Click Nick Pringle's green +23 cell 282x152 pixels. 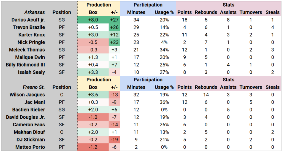coord(114,42)
